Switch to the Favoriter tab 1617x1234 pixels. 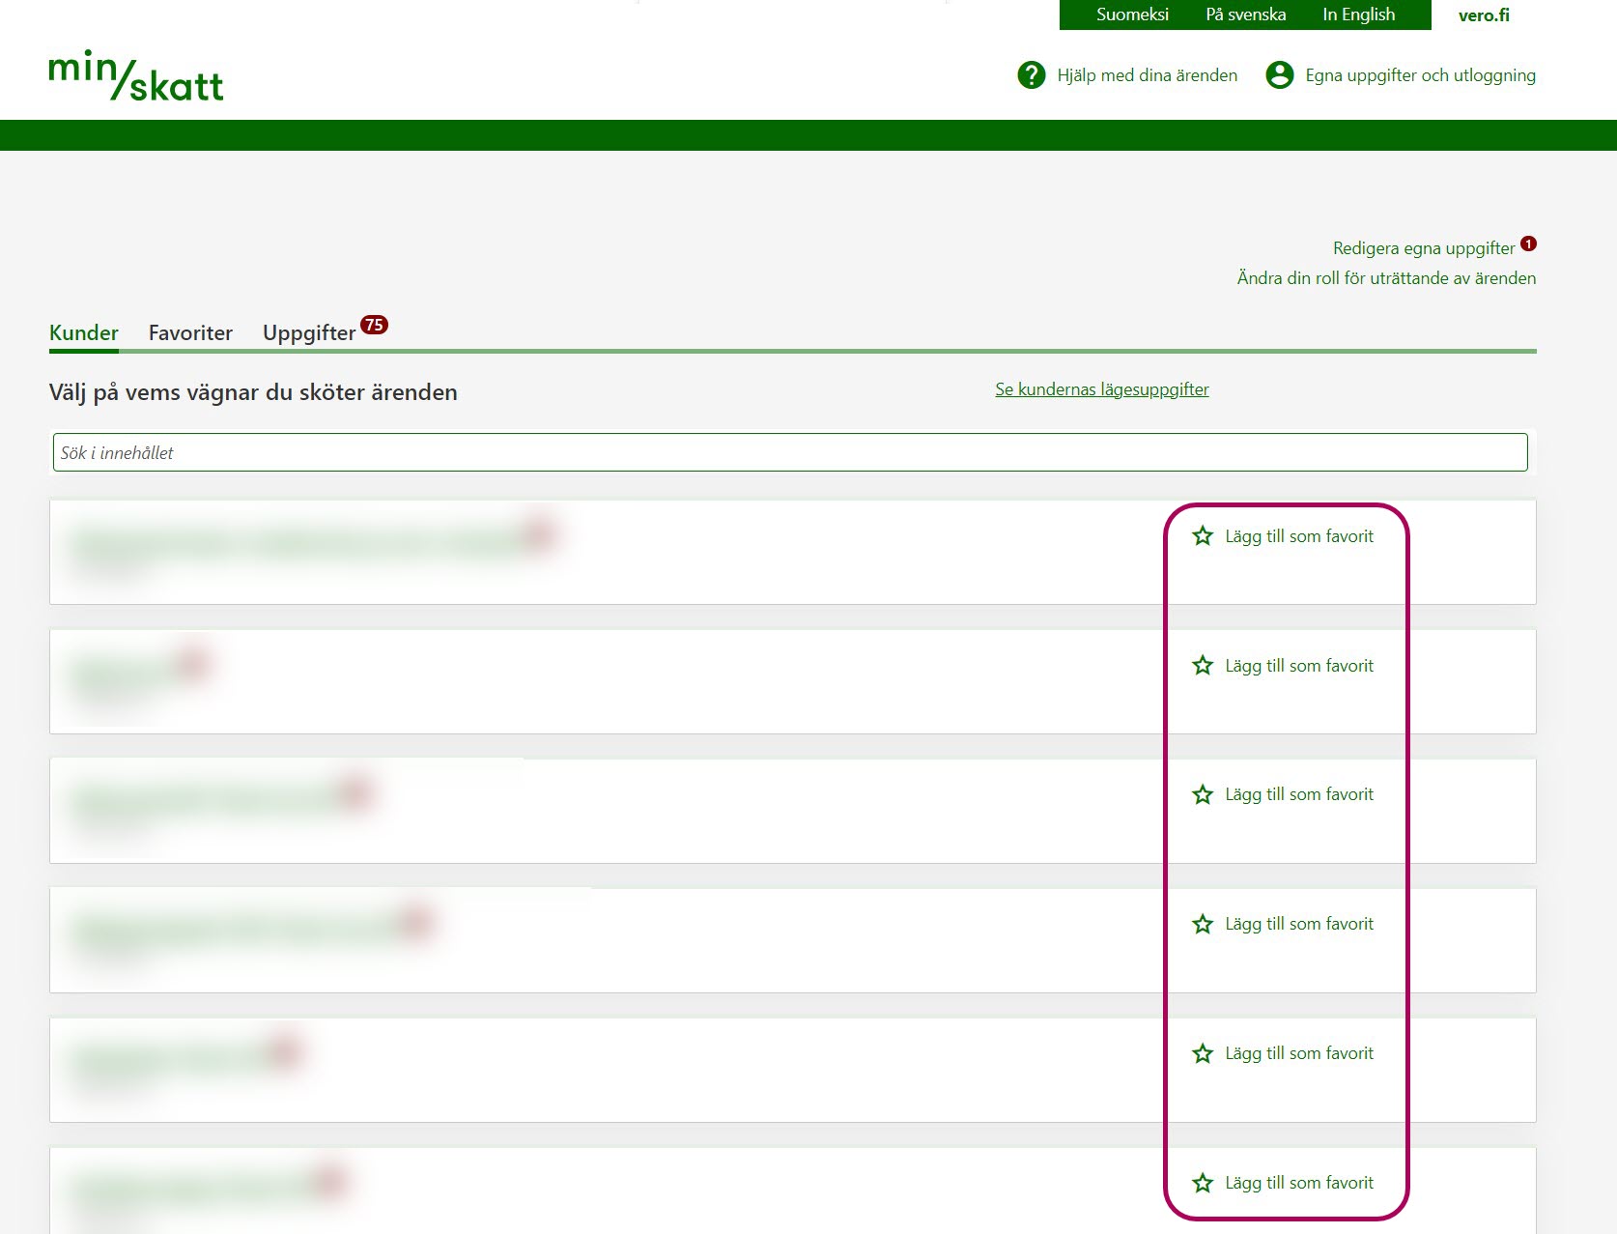(190, 333)
